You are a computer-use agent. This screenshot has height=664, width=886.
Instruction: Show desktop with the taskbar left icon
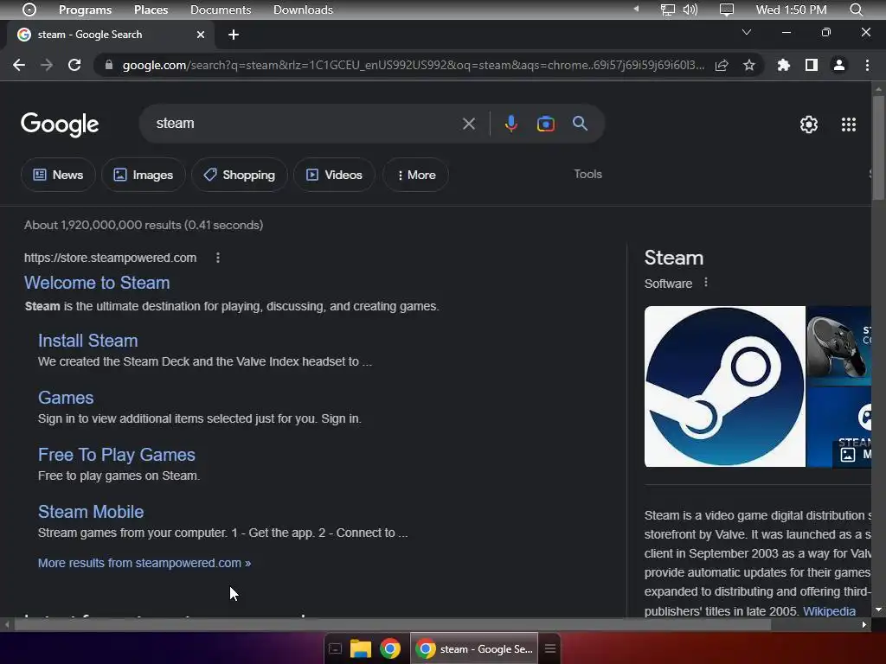coord(335,648)
